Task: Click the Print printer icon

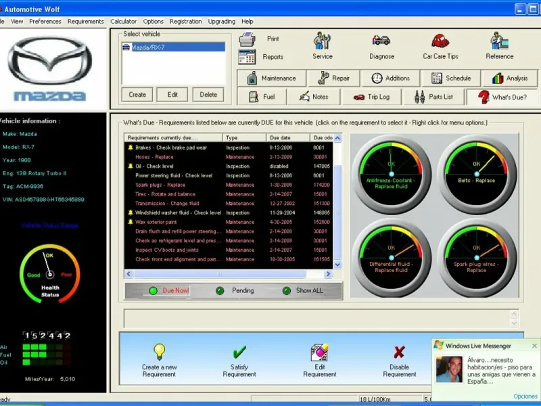Action: point(248,39)
